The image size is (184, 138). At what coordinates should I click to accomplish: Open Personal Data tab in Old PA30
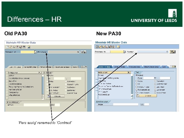click(45, 67)
